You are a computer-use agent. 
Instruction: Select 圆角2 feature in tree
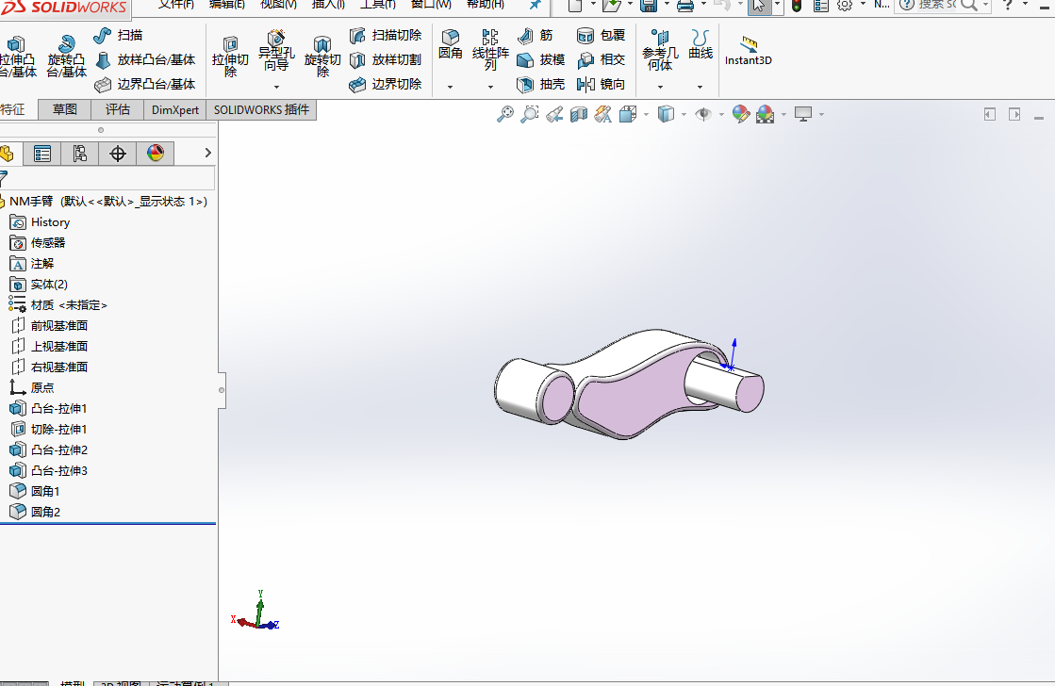[35, 512]
